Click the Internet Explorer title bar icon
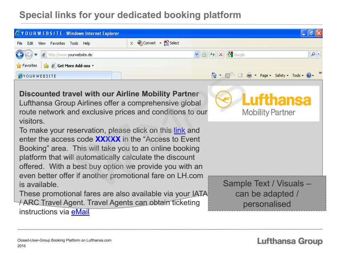The image size is (340, 255). (x=18, y=33)
